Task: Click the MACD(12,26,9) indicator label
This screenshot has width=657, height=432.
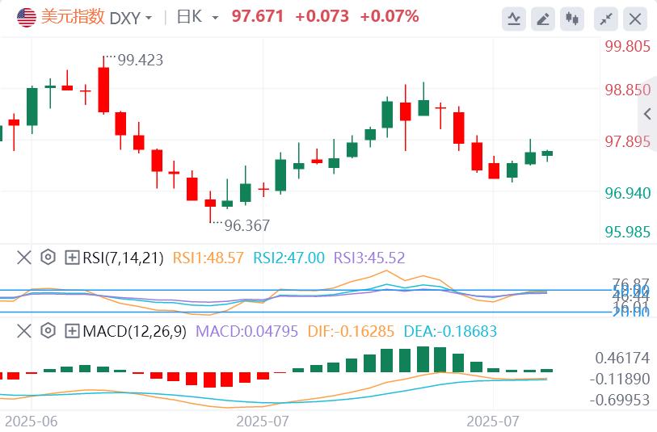Action: (133, 330)
